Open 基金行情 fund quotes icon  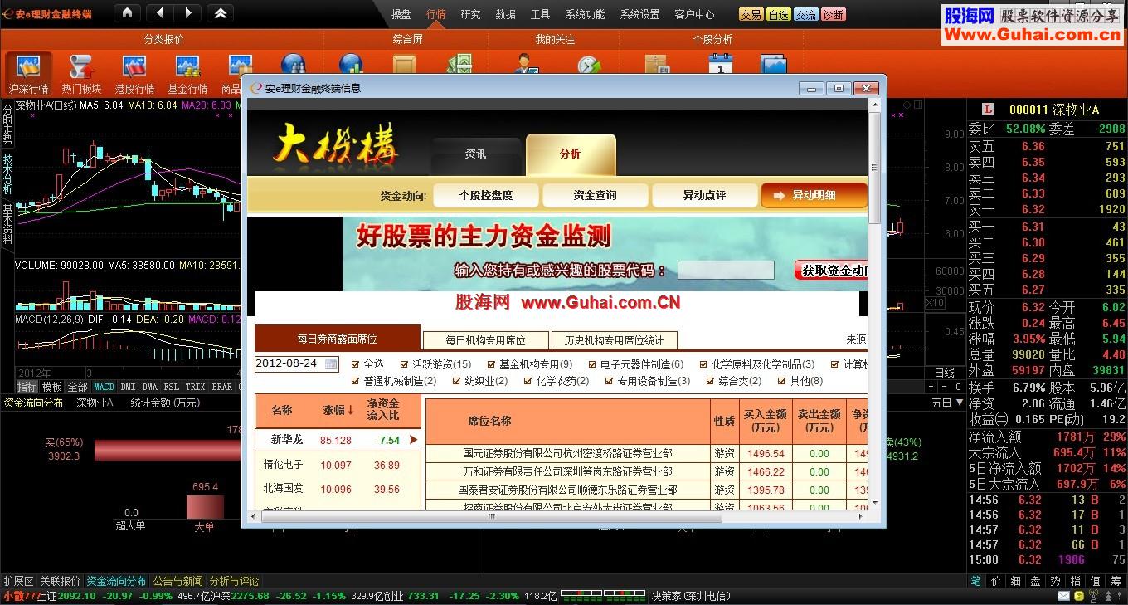[187, 74]
